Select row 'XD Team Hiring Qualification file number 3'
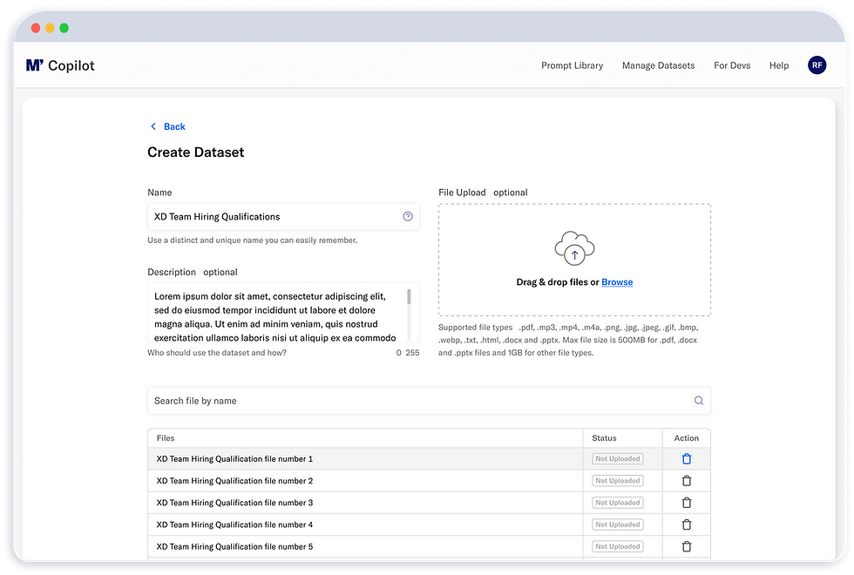Image resolution: width=854 pixels, height=575 pixels. click(429, 503)
